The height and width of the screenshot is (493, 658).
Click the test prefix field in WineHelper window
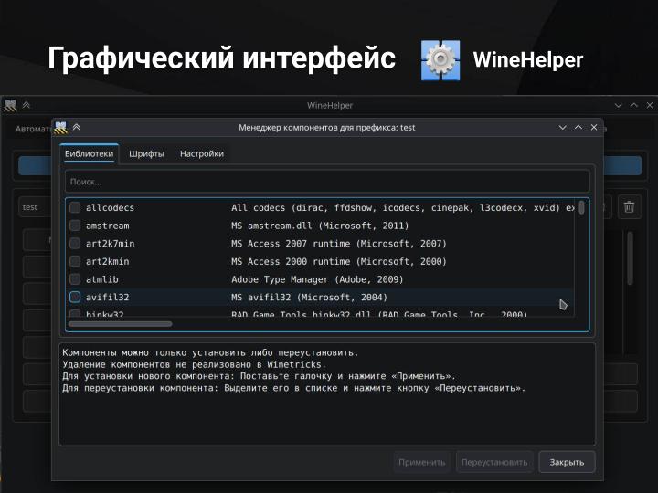(36, 207)
